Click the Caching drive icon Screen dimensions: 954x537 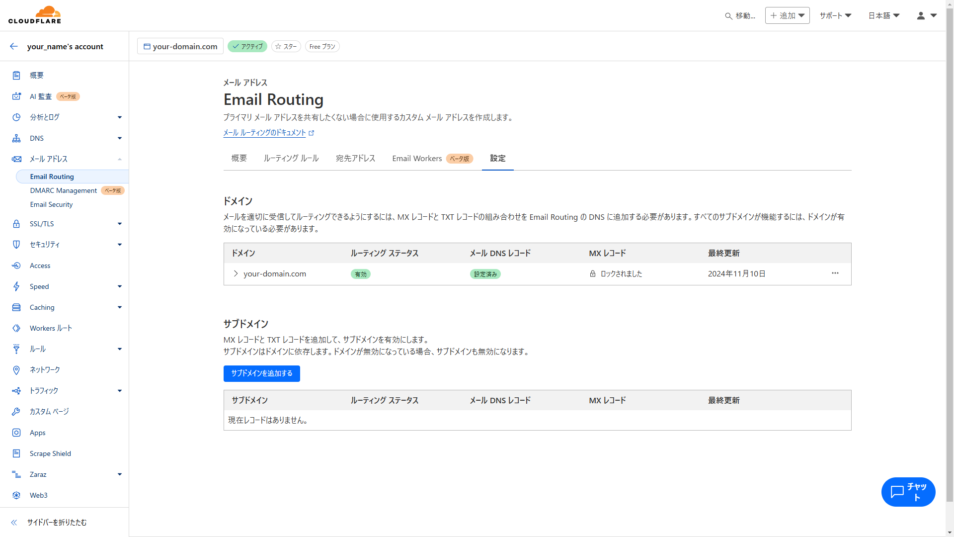point(16,307)
